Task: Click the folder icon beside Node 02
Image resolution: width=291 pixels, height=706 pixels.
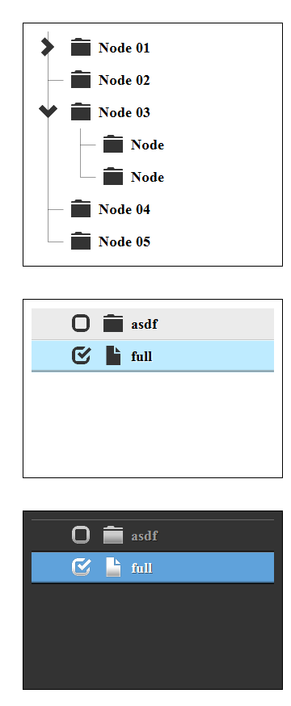Action: tap(81, 80)
